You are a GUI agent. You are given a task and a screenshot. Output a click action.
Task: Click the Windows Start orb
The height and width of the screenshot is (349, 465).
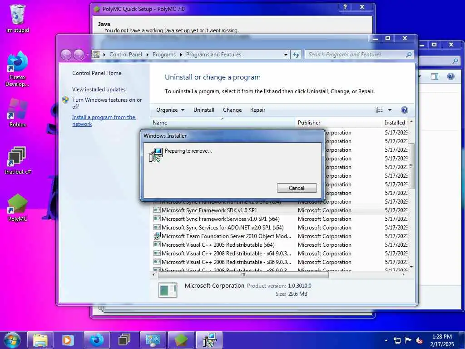tap(12, 340)
